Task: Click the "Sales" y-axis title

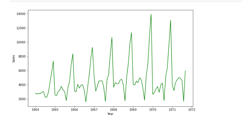Action: point(13,58)
